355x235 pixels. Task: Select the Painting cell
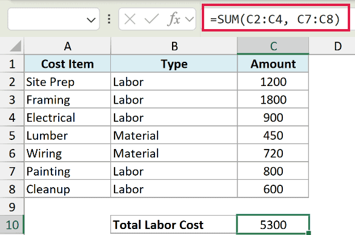pyautogui.click(x=67, y=171)
